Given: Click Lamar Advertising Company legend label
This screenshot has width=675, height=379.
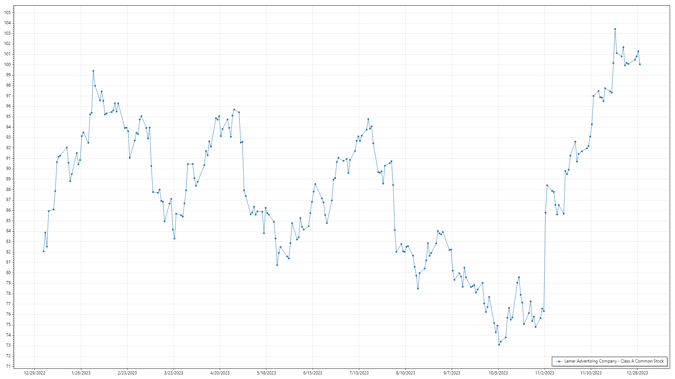Looking at the screenshot, I should [x=614, y=361].
